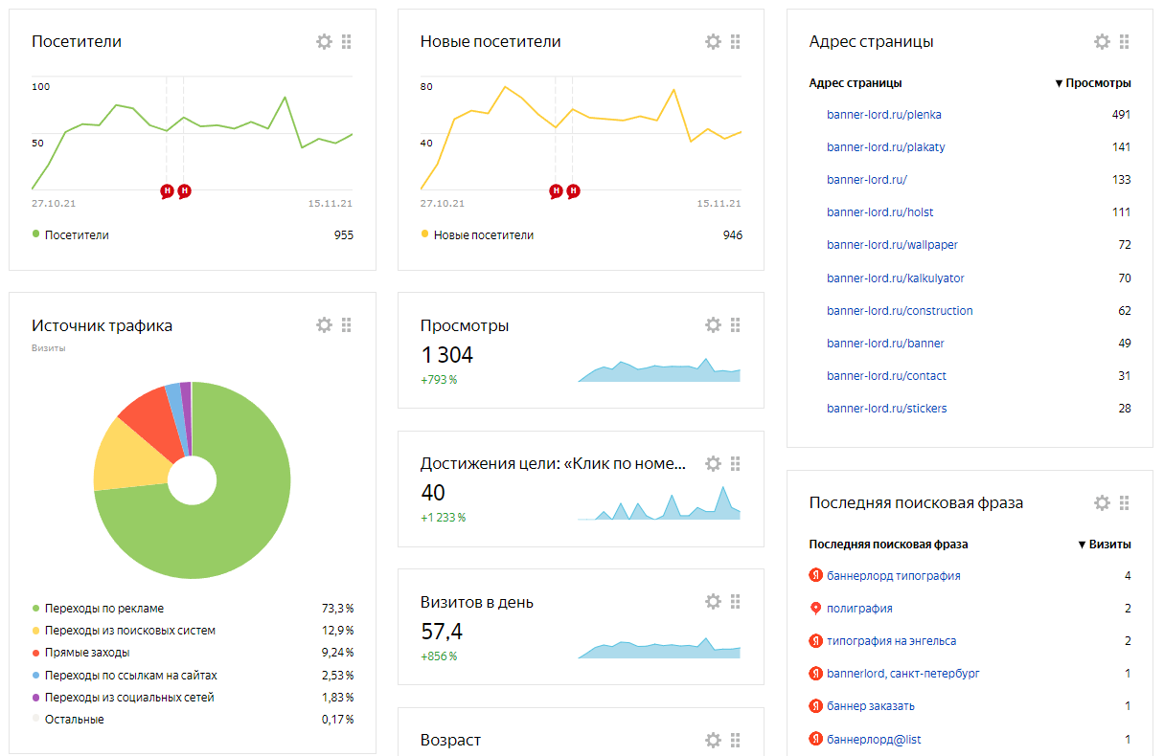
Task: Open settings gear of Посетители widget
Action: point(324,41)
